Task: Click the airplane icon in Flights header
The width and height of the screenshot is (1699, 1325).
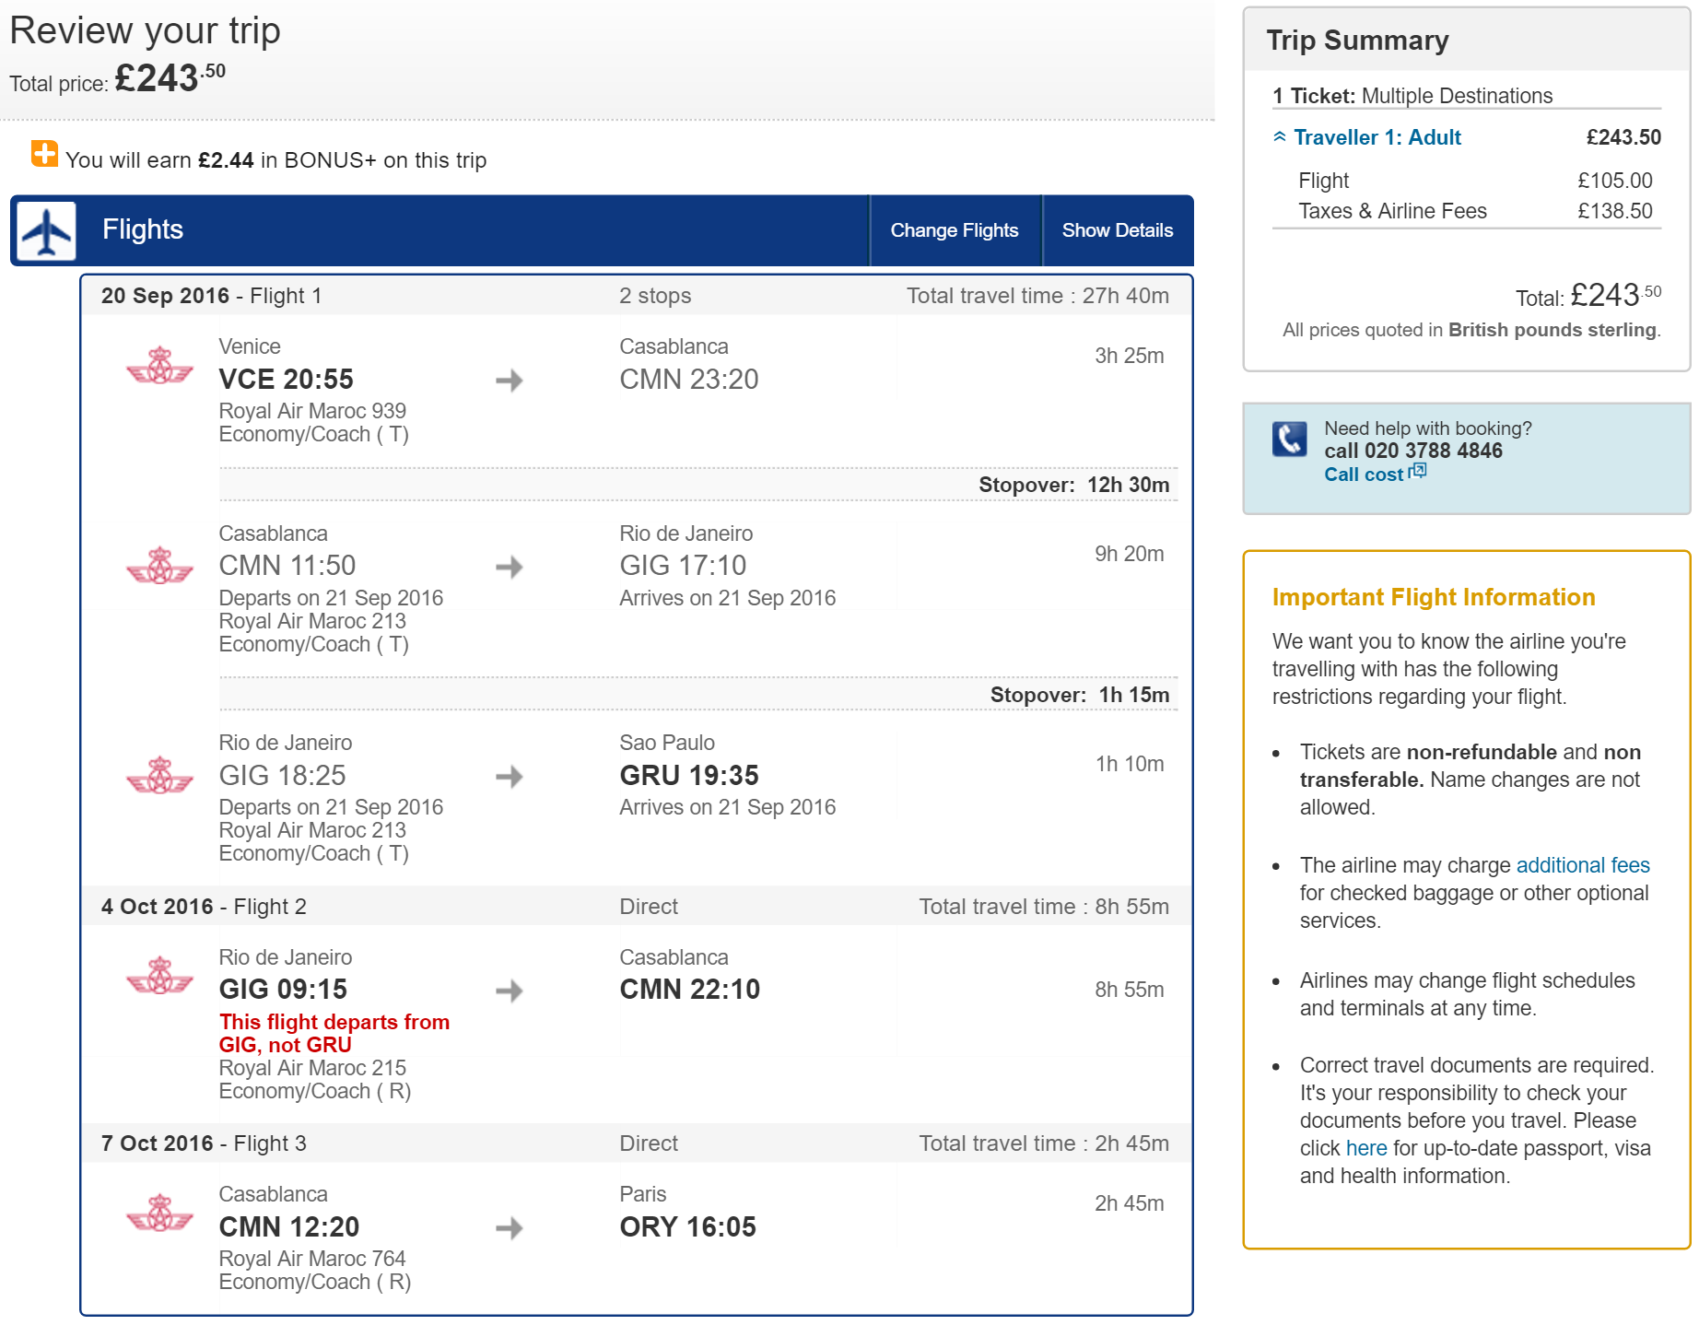Action: point(46,230)
